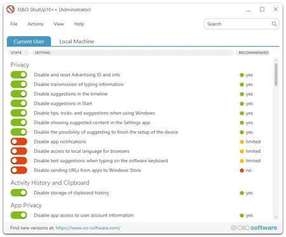Click the scrollbar's up arrow
This screenshot has height=237, width=286.
click(276, 60)
